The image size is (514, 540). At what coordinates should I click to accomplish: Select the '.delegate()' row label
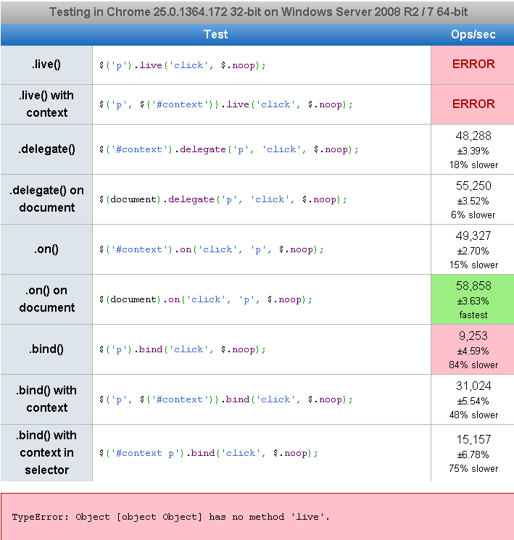coord(46,149)
